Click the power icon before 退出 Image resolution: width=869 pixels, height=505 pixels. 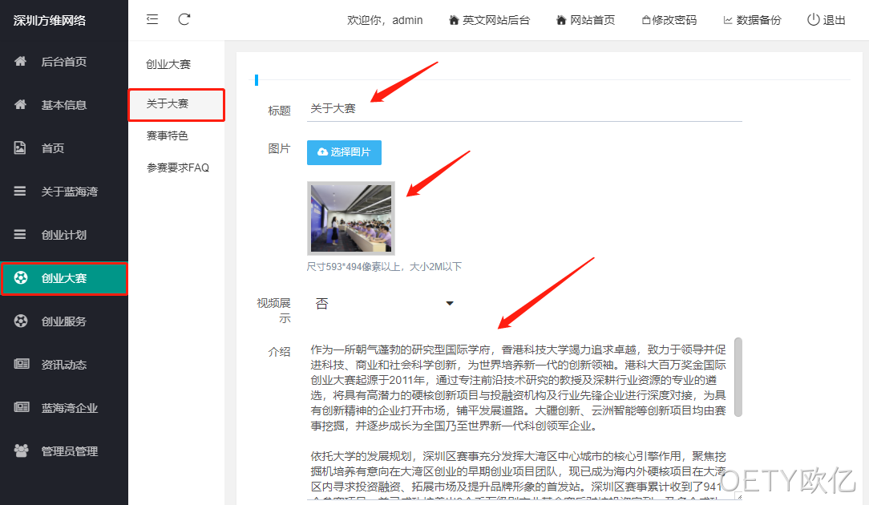click(813, 20)
